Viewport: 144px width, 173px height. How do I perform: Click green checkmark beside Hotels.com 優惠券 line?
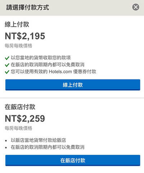pos(7,72)
